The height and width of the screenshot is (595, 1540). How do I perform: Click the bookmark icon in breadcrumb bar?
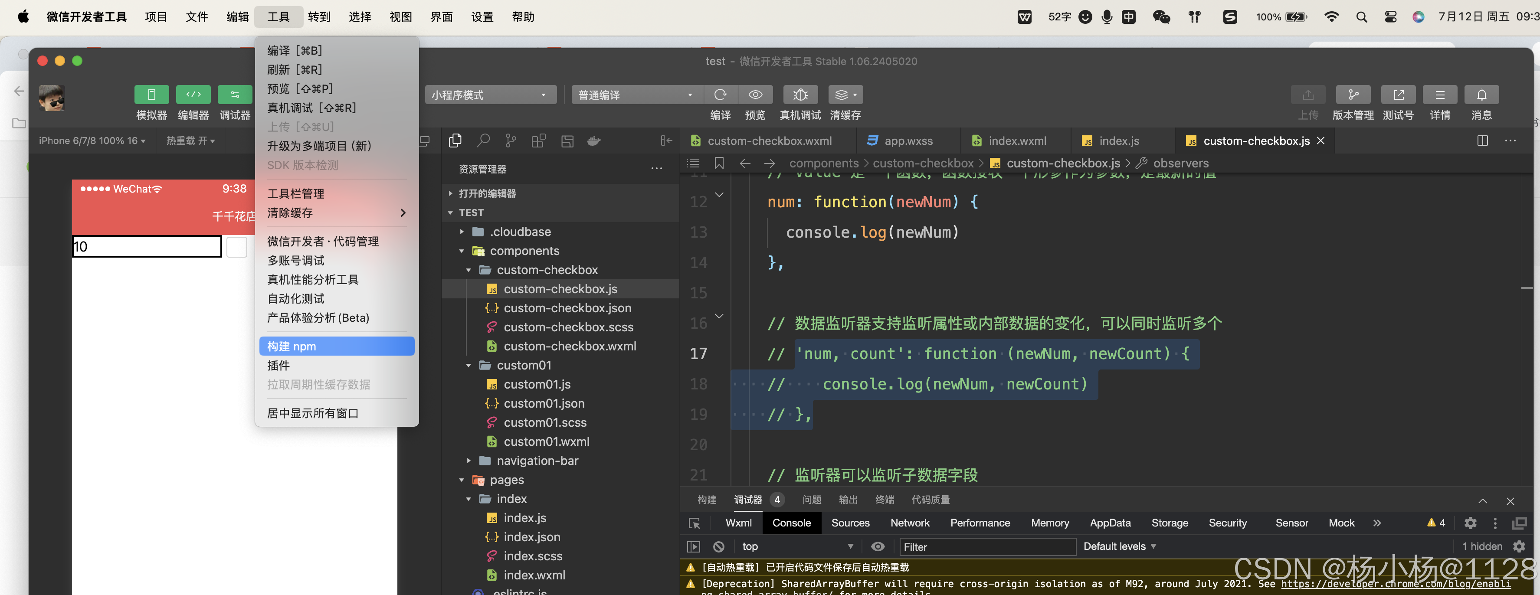coord(719,163)
